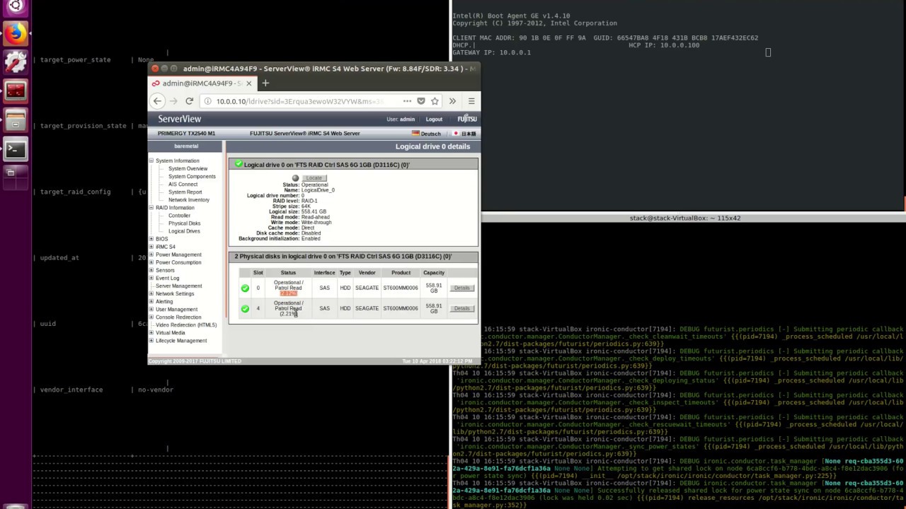Expand the iRMC S4 tree node
Screen dimensions: 906x509
[151, 247]
